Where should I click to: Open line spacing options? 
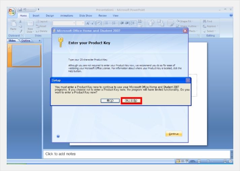click(134, 23)
